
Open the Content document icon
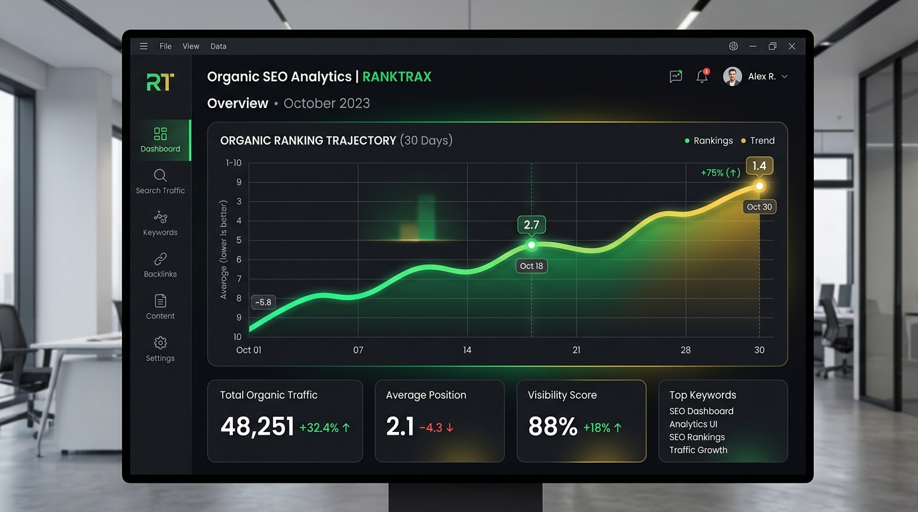coord(160,301)
